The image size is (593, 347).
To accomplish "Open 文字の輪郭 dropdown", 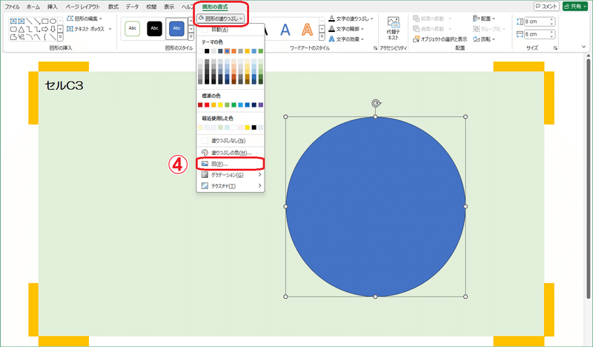I will tap(346, 29).
